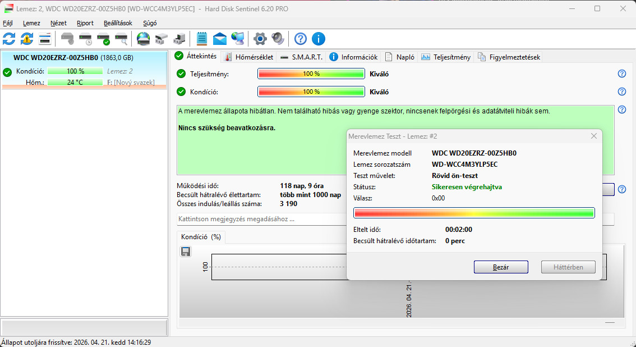Select the Áttekintés tab

[197, 56]
